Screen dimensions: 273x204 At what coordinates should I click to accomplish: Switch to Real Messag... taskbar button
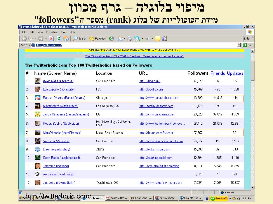pyautogui.click(x=191, y=198)
